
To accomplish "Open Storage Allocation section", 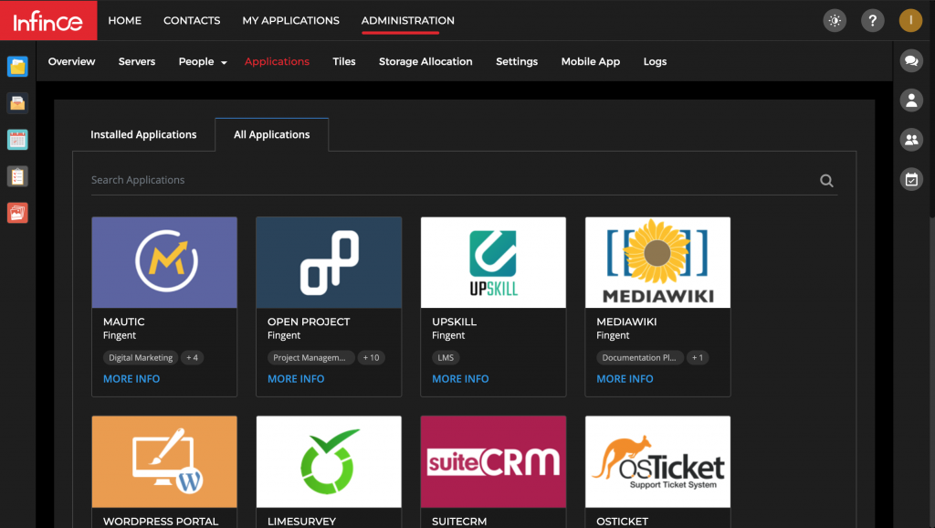I will [425, 61].
